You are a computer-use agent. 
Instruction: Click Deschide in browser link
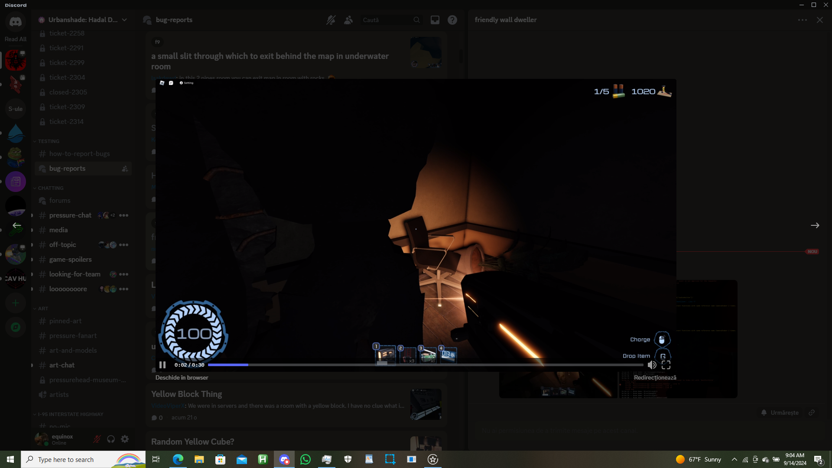click(x=182, y=377)
